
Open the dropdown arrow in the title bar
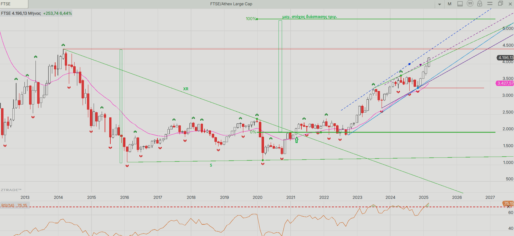click(x=439, y=4)
